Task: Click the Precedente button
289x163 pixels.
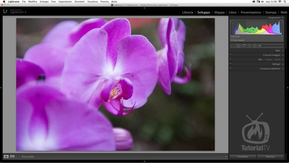Action: point(243,157)
